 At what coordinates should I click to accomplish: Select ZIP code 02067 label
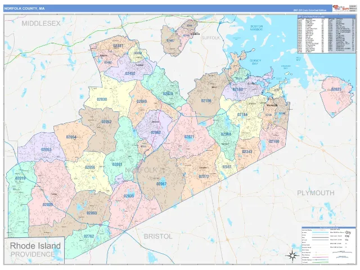(x=161, y=184)
